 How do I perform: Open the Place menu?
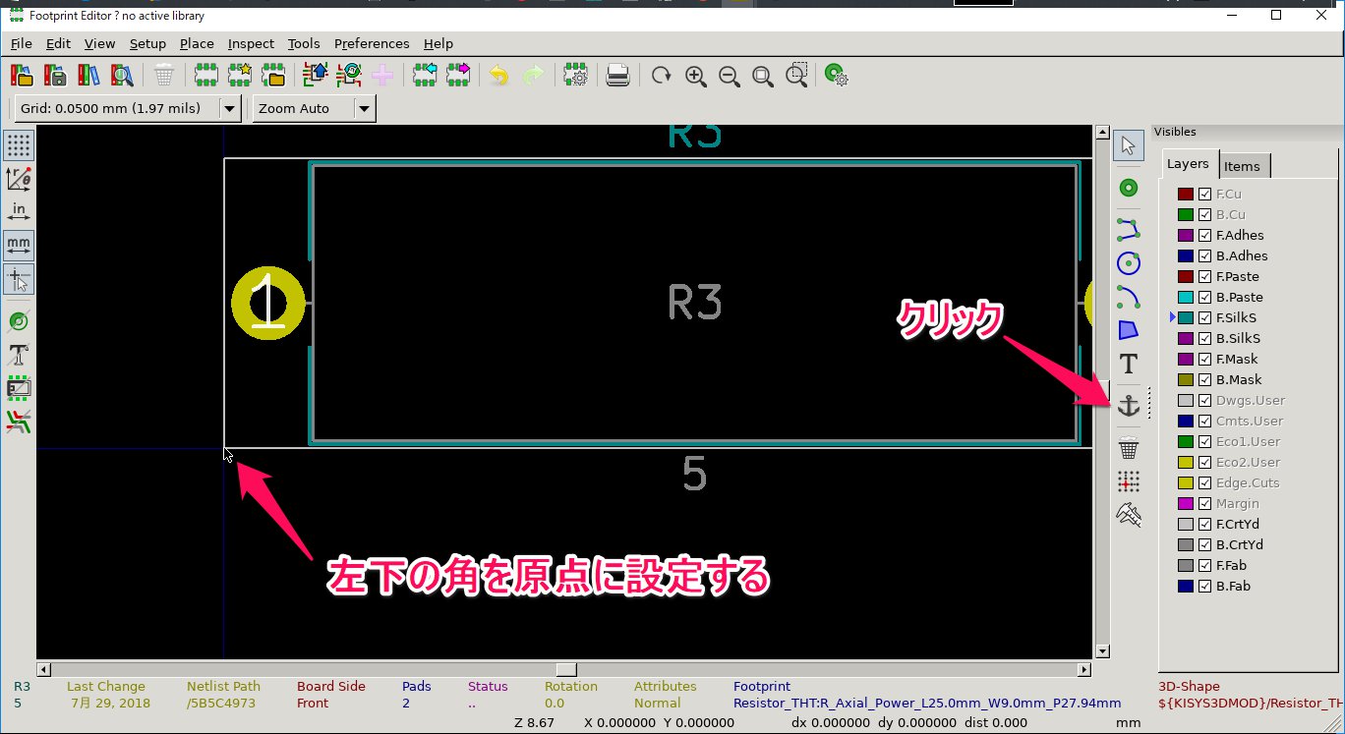(x=197, y=43)
